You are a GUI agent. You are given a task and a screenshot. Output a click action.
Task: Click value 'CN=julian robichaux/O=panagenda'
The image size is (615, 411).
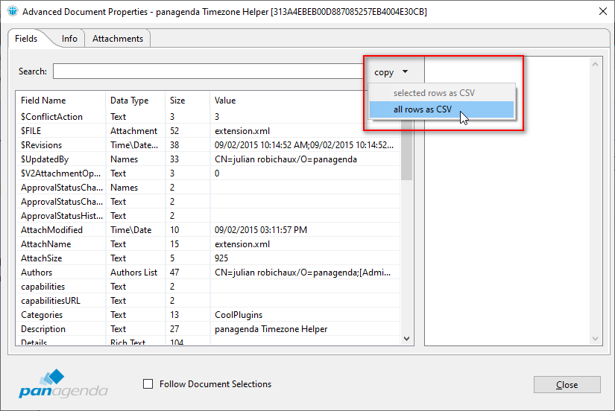(286, 159)
